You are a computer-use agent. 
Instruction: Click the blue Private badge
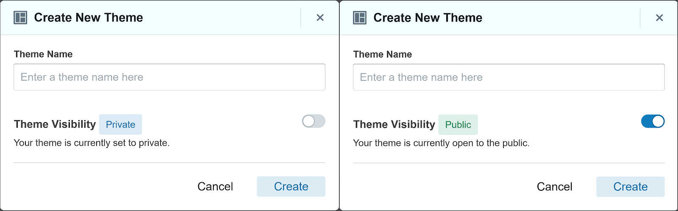[120, 124]
